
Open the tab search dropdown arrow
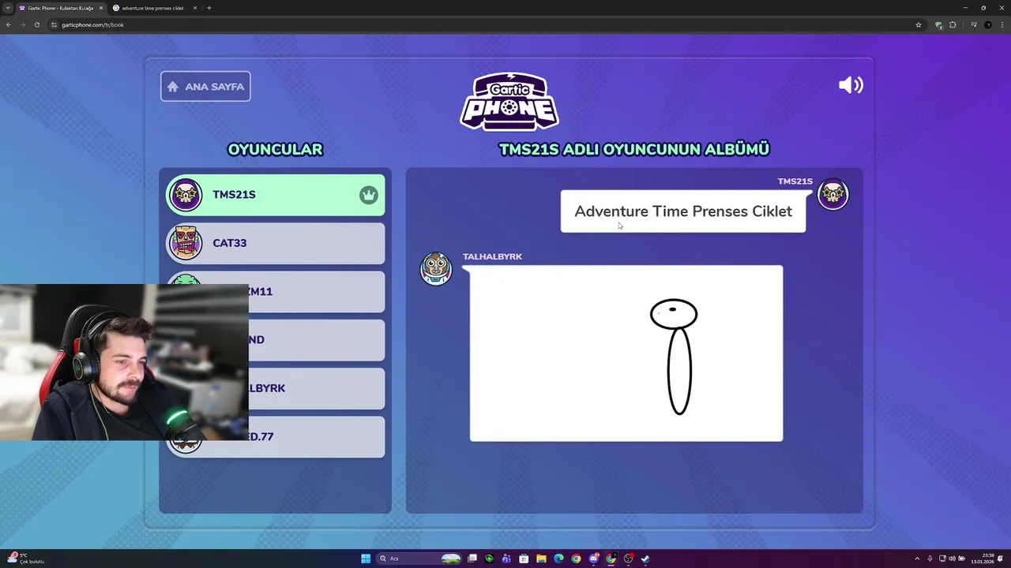pos(7,8)
